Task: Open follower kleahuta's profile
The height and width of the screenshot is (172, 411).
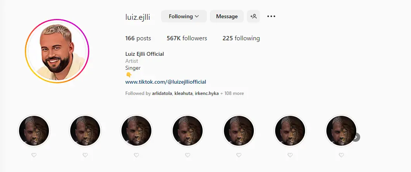Action: 184,93
